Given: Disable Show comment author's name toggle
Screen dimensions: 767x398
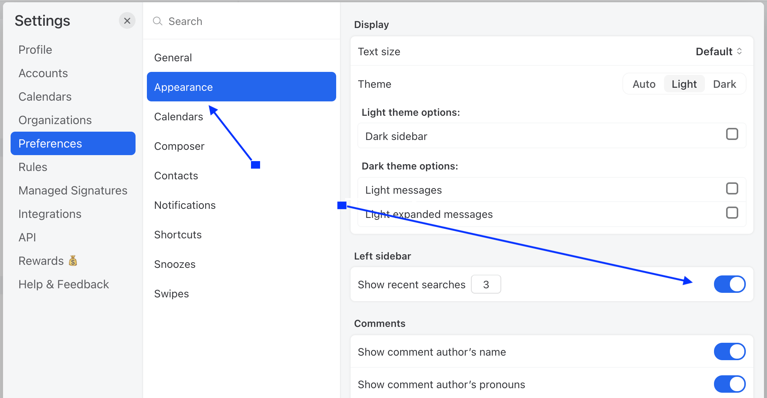Looking at the screenshot, I should pos(730,351).
